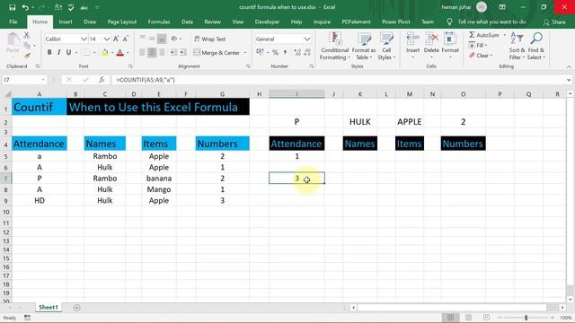Switch to Page Break Preview icon
The height and width of the screenshot is (323, 575).
pos(486,318)
